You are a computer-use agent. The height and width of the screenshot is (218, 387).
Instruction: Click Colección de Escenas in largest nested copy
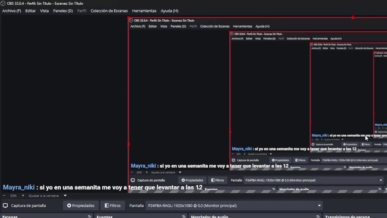(x=215, y=26)
